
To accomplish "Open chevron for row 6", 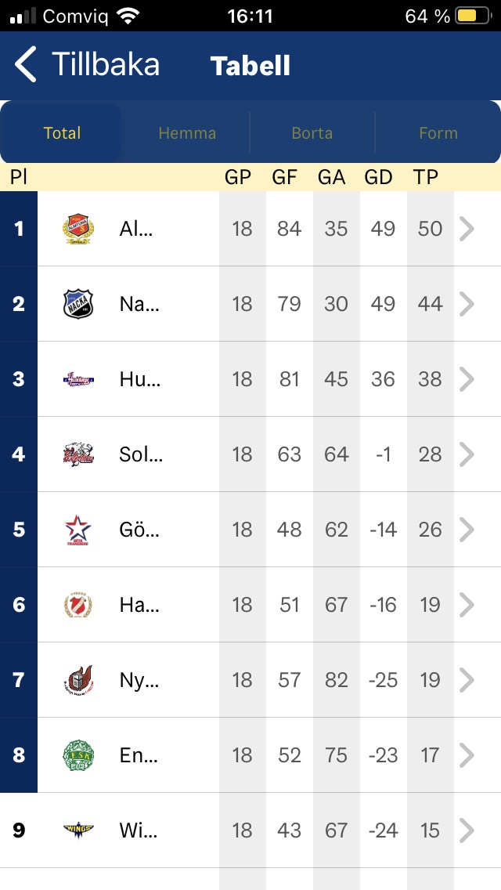I will tap(467, 605).
